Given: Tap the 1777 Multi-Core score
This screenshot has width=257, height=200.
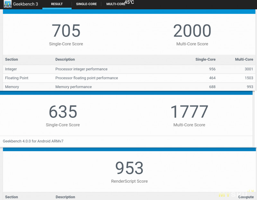Looking at the screenshot, I should tap(189, 112).
